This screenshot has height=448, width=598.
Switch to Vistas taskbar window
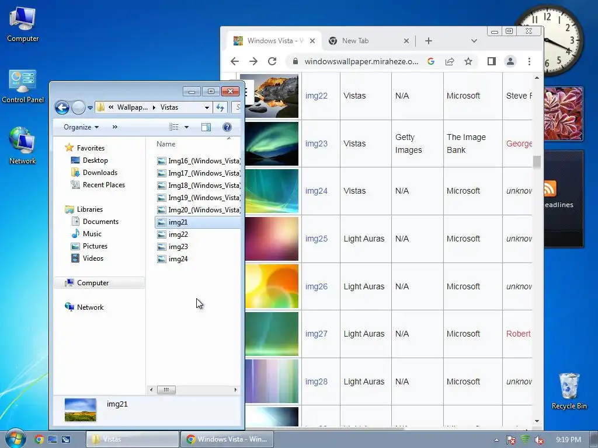(133, 439)
